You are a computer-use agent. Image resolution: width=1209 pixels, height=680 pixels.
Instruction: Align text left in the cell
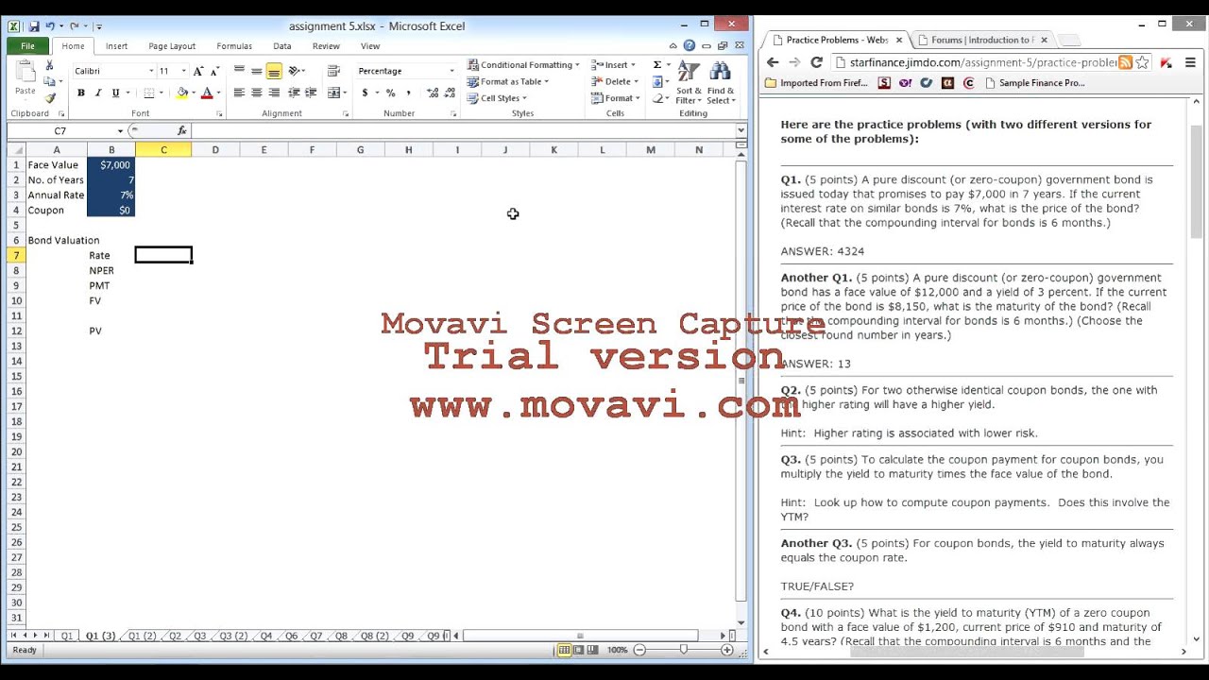[239, 93]
